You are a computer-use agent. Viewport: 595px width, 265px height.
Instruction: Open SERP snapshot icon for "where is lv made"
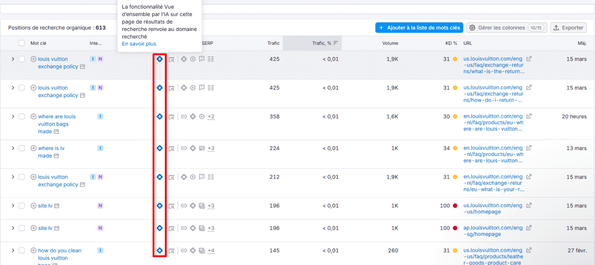(171, 149)
